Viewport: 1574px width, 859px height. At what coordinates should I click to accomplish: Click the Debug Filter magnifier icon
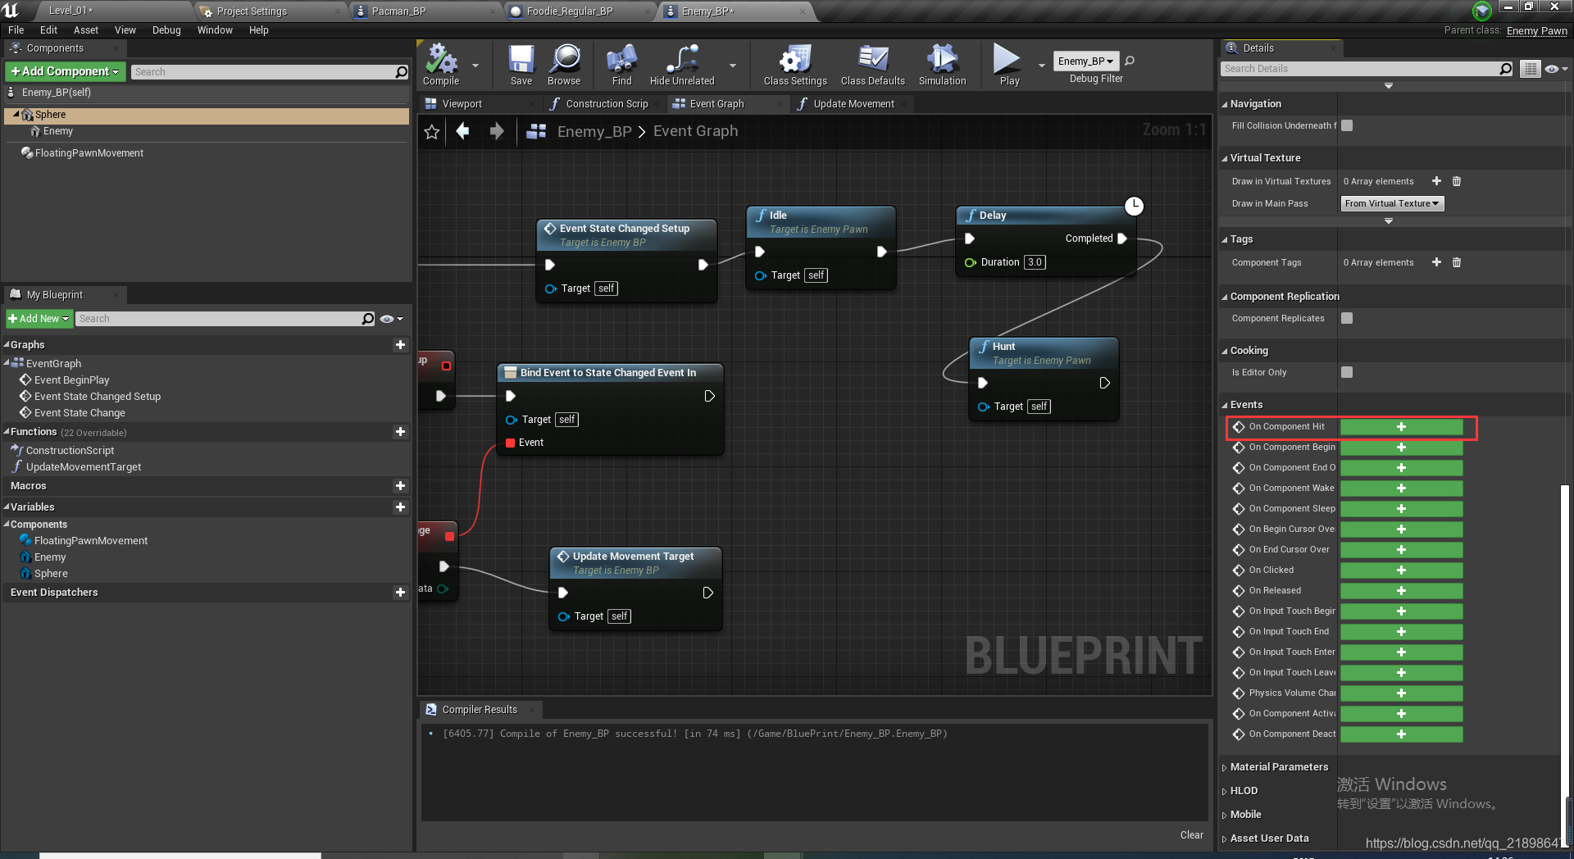click(x=1130, y=61)
